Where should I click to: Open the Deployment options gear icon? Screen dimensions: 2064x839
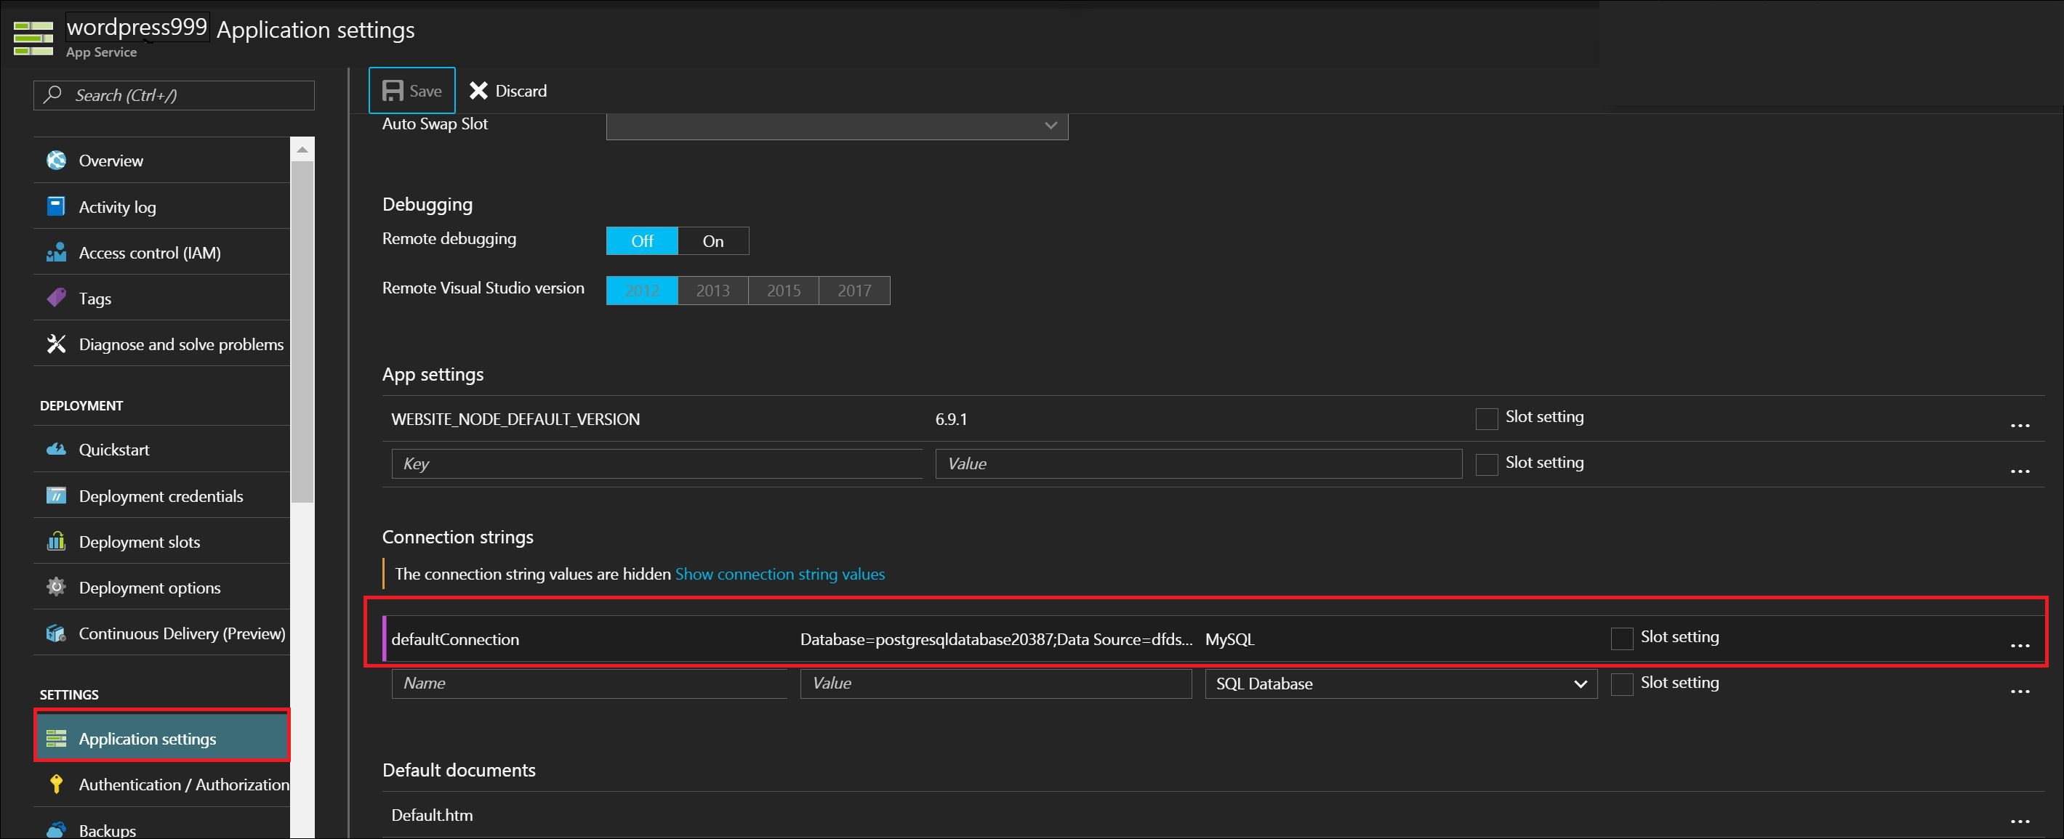(x=56, y=587)
